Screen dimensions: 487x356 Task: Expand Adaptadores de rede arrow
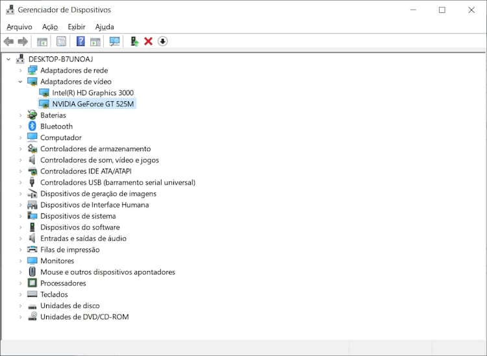pyautogui.click(x=21, y=71)
